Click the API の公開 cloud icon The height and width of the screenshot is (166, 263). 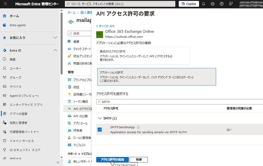coord(69,116)
